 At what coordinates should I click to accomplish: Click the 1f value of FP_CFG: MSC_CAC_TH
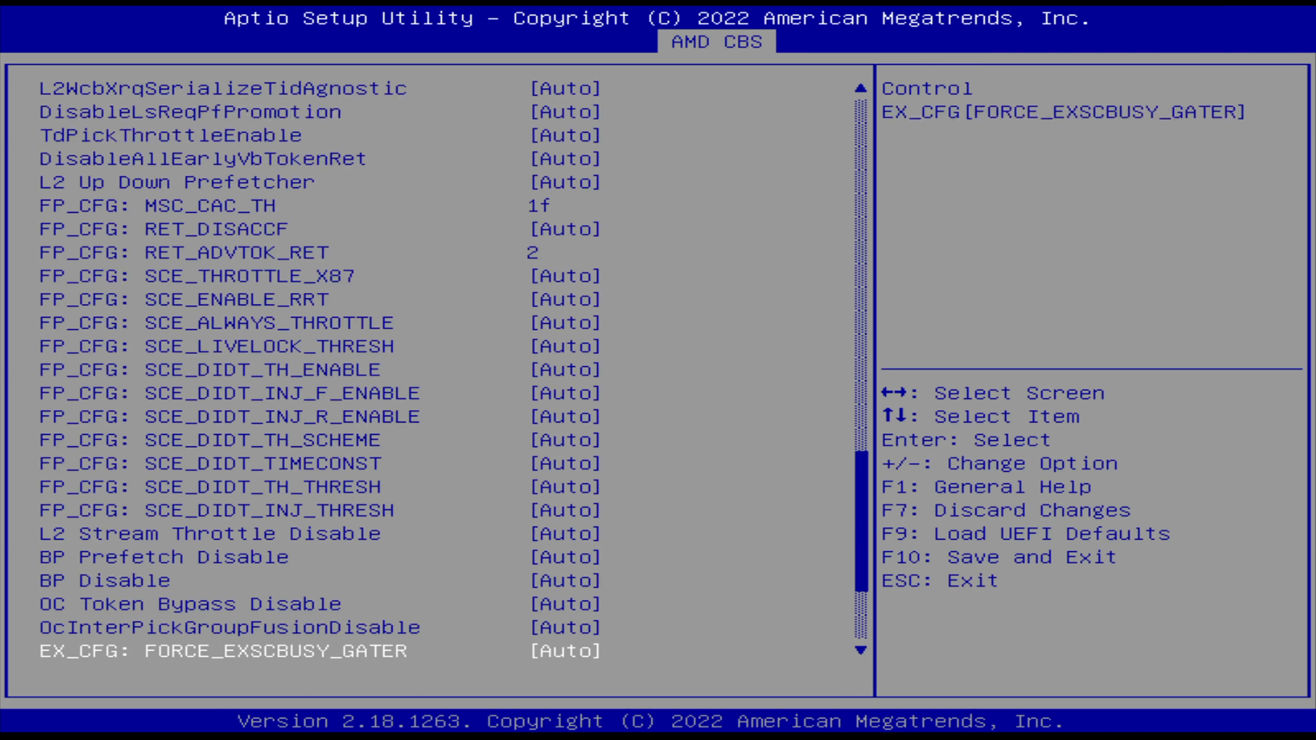tap(539, 206)
